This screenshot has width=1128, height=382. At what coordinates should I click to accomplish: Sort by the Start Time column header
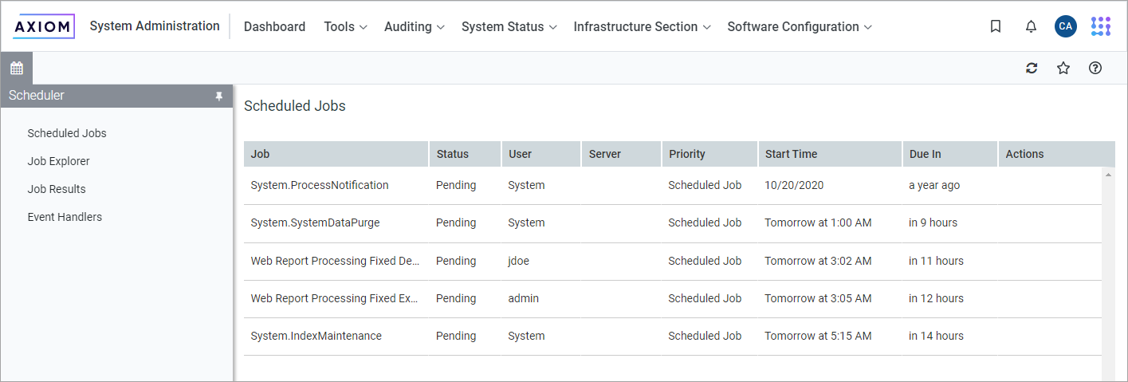tap(791, 154)
